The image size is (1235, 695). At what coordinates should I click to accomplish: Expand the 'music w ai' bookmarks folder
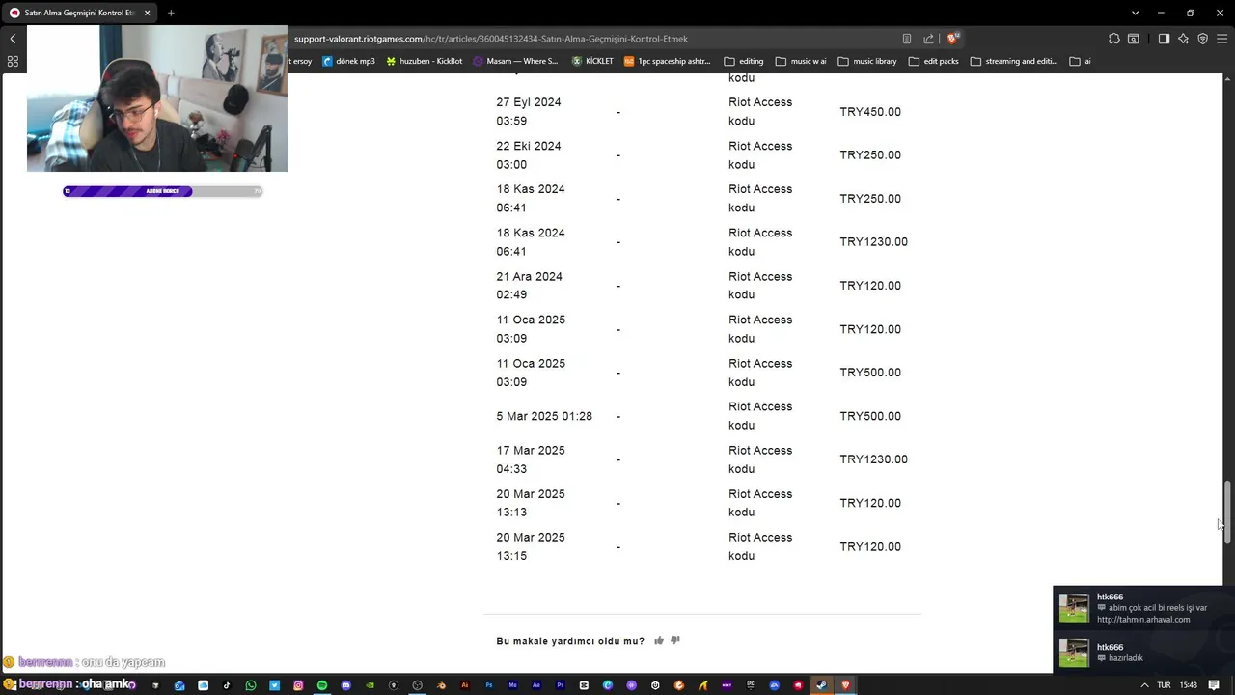pyautogui.click(x=800, y=61)
